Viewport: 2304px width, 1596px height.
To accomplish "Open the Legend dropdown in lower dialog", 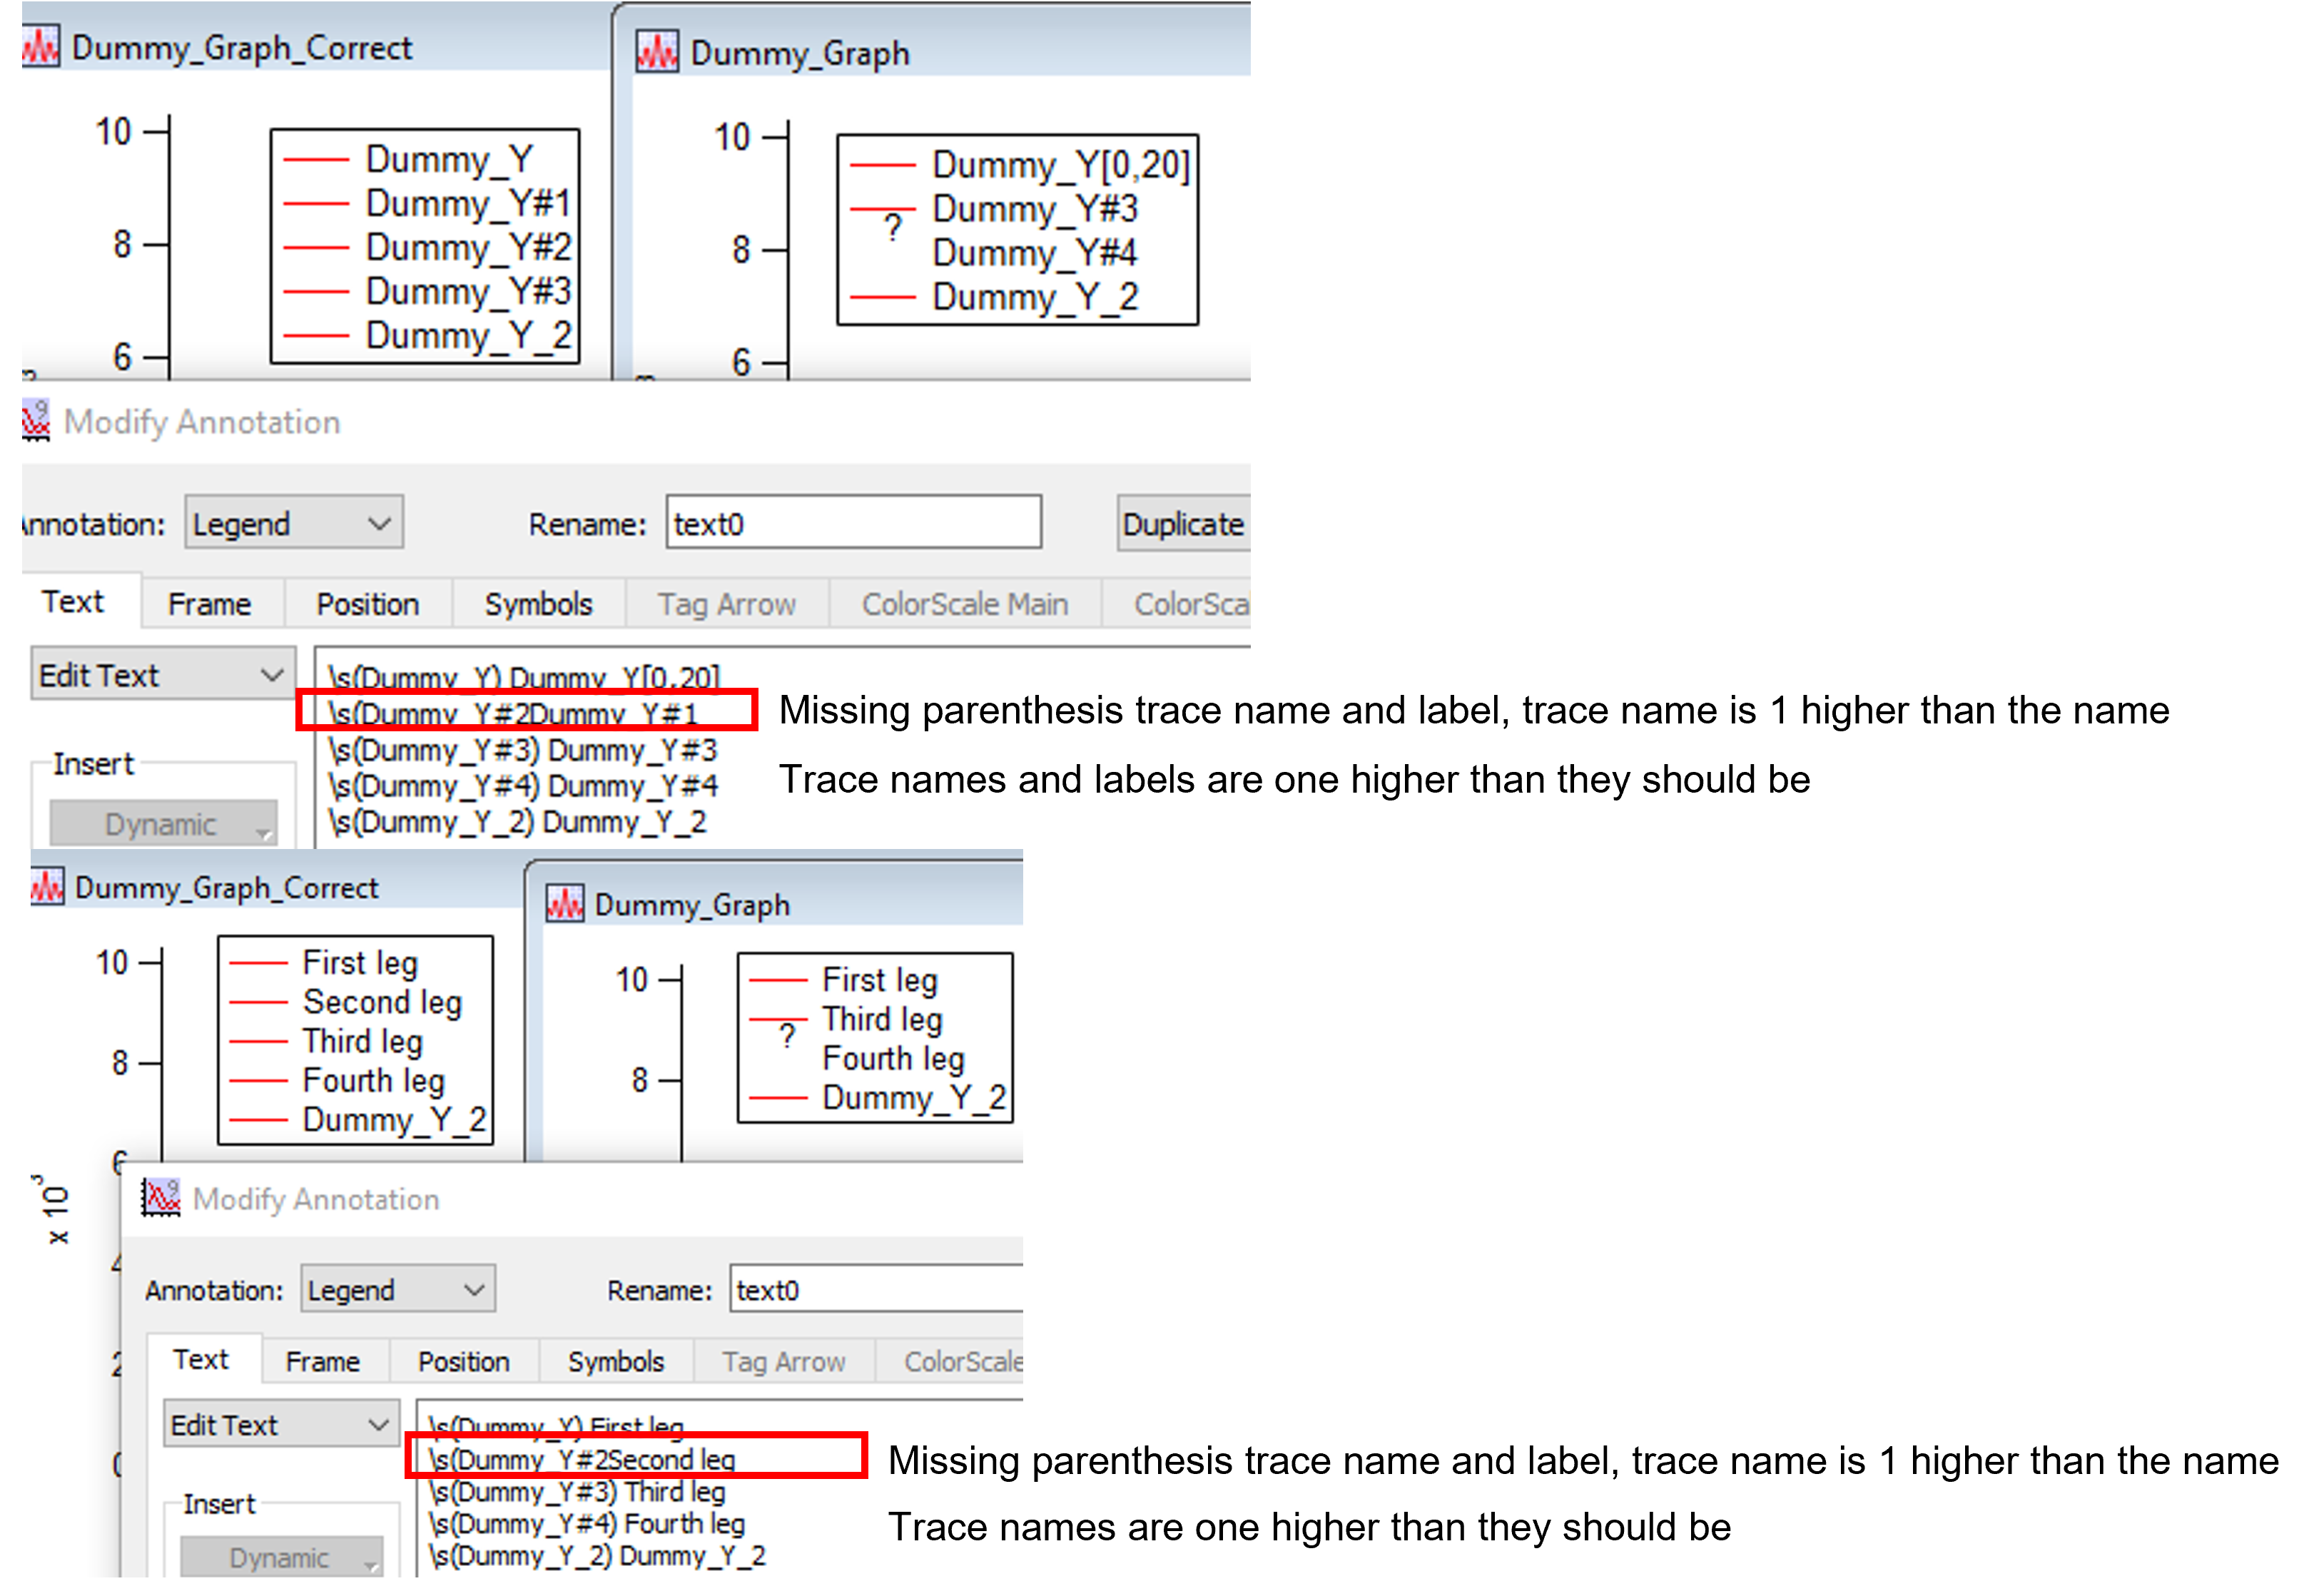I will [x=398, y=1289].
